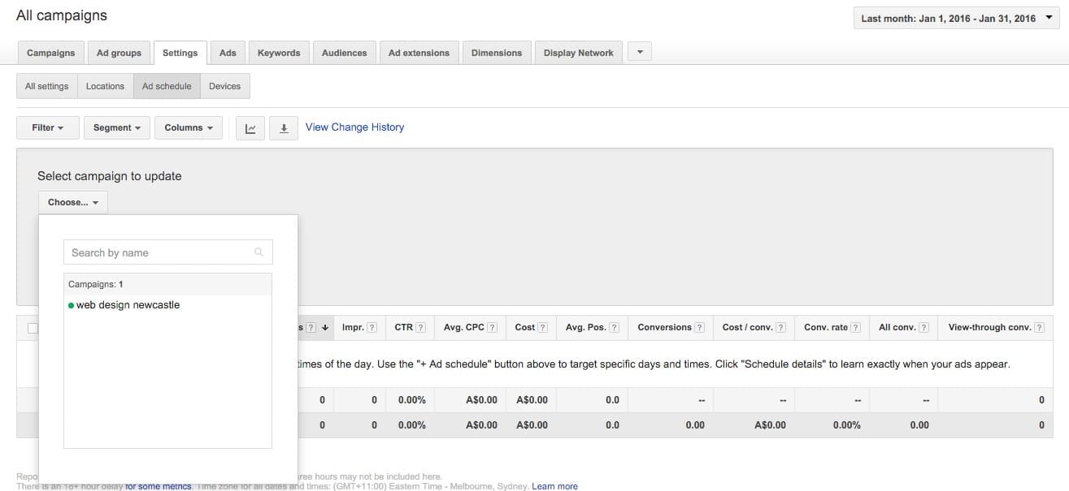The width and height of the screenshot is (1069, 491).
Task: Click the search magnifier in campaign picker
Action: click(259, 252)
